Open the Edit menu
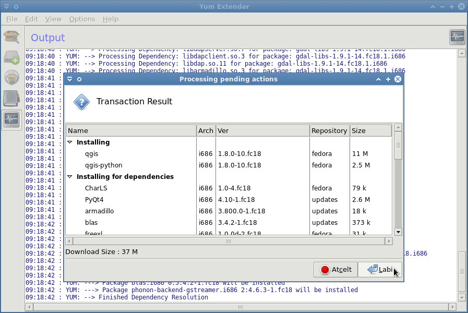Image resolution: width=468 pixels, height=313 pixels. click(31, 19)
